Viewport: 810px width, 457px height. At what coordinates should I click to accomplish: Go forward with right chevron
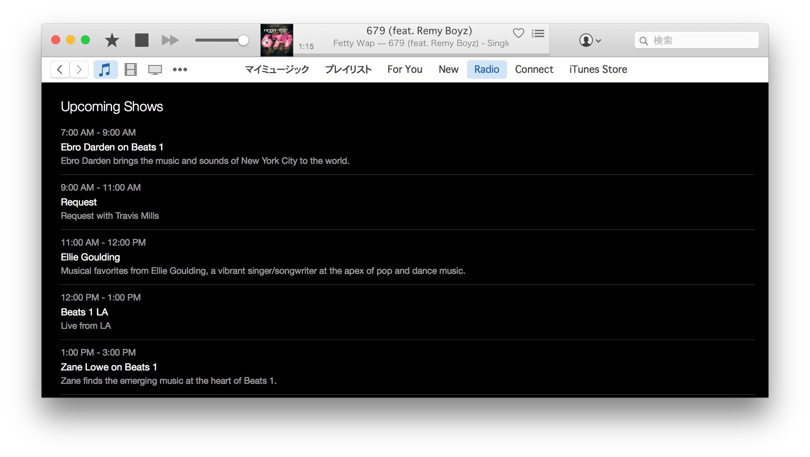click(x=79, y=69)
